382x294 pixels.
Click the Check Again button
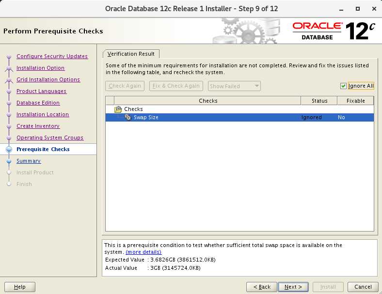(x=125, y=86)
